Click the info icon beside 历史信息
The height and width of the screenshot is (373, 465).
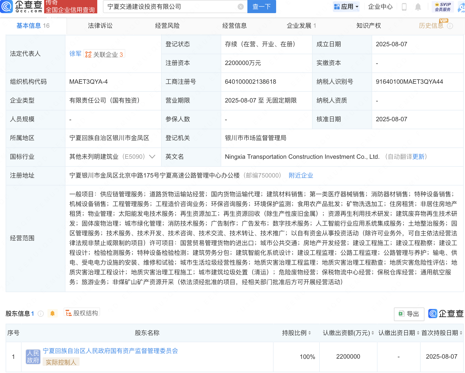pos(450,26)
